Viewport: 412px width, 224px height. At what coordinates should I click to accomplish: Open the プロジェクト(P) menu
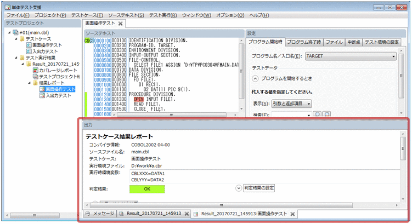click(x=50, y=15)
